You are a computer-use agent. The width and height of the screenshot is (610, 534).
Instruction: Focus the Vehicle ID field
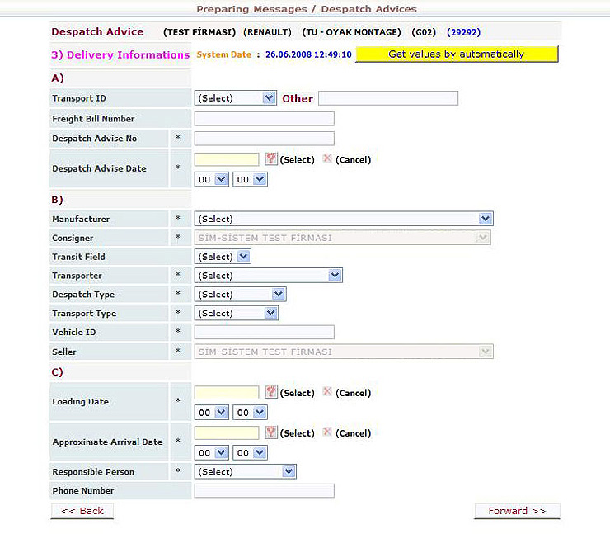point(264,333)
